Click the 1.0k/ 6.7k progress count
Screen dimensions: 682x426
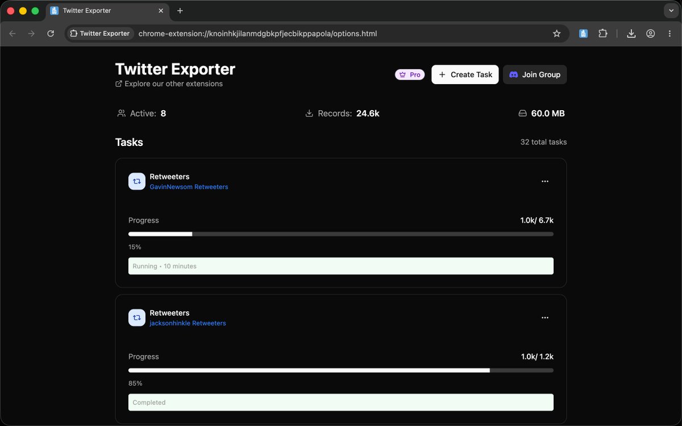537,220
